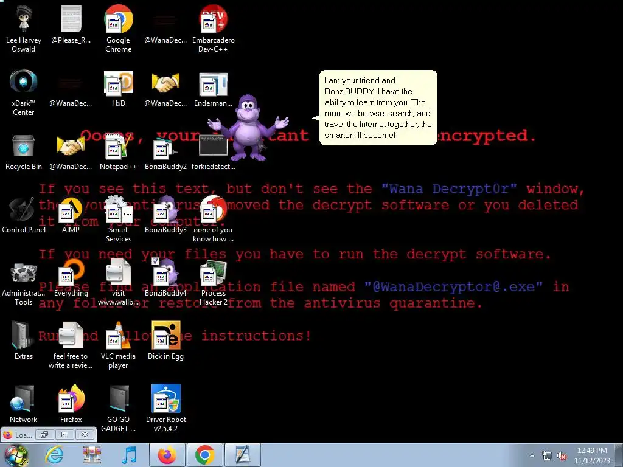Open the Windows Start orb
The width and height of the screenshot is (623, 467).
click(x=16, y=455)
